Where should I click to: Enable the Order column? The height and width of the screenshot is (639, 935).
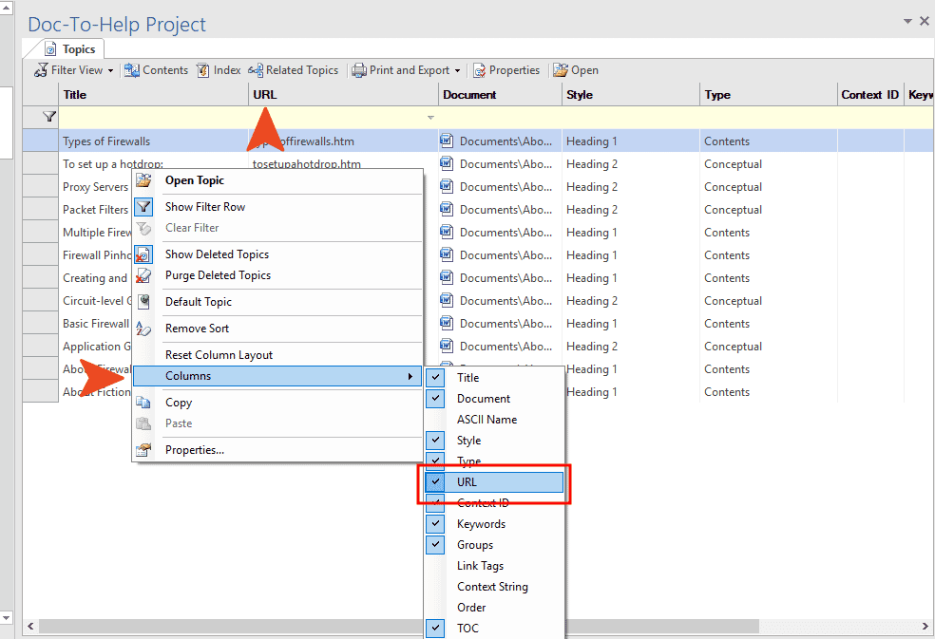[471, 608]
